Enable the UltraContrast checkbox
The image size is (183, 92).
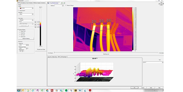[x=19, y=11]
